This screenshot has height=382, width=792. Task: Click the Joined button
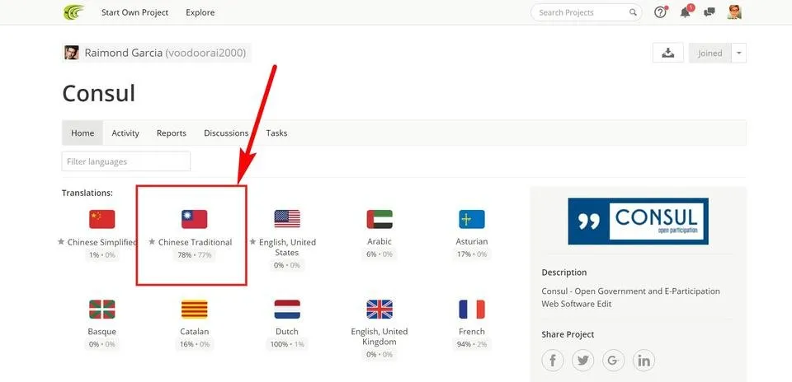point(709,53)
